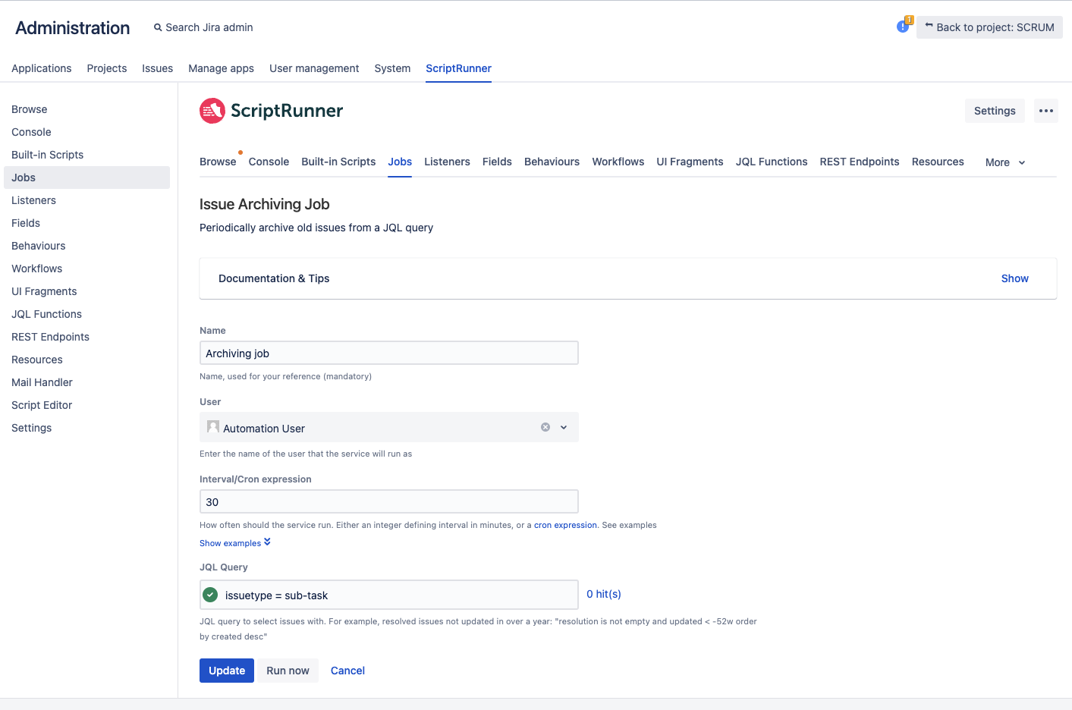Open Manage apps tab
This screenshot has width=1072, height=710.
pyautogui.click(x=222, y=68)
